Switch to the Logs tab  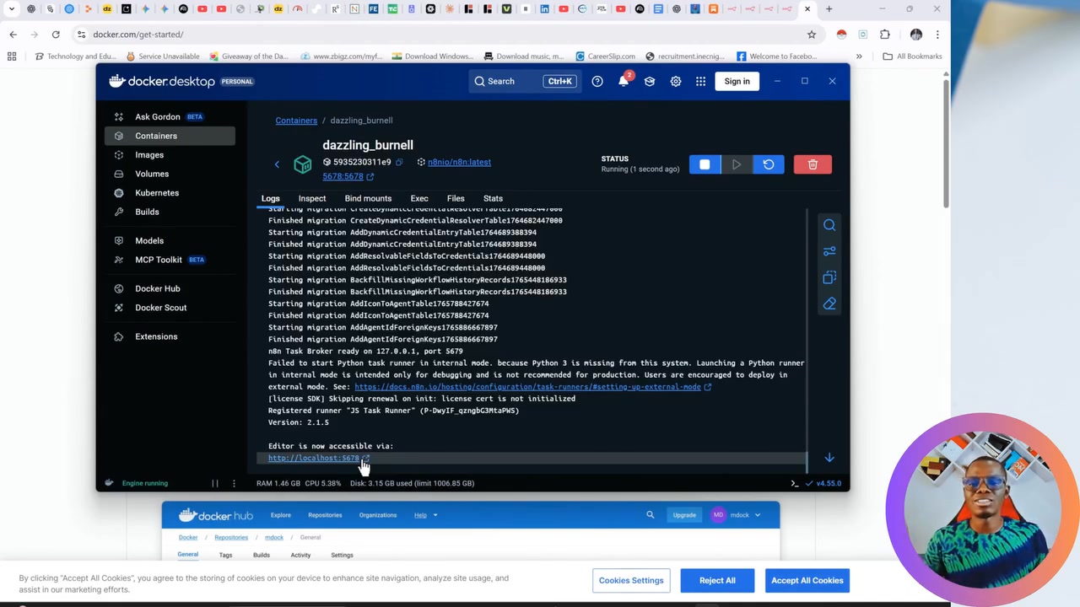tap(270, 198)
